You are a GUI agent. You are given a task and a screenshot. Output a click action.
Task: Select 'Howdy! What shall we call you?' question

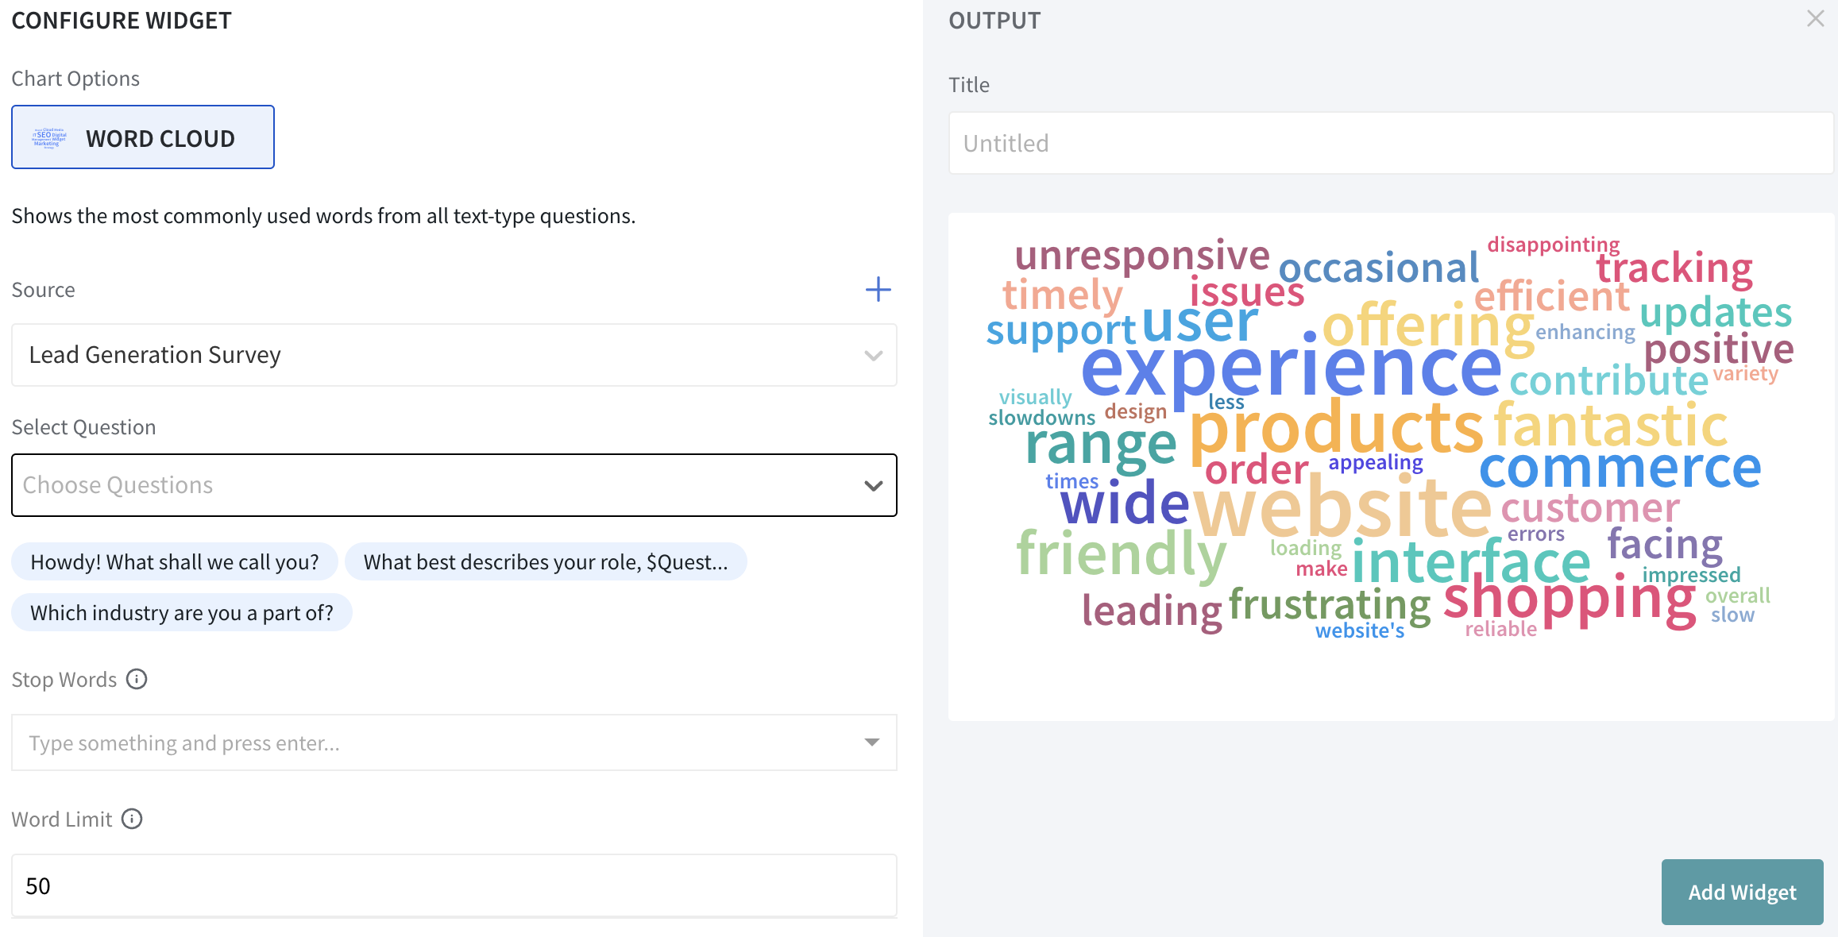point(175,562)
